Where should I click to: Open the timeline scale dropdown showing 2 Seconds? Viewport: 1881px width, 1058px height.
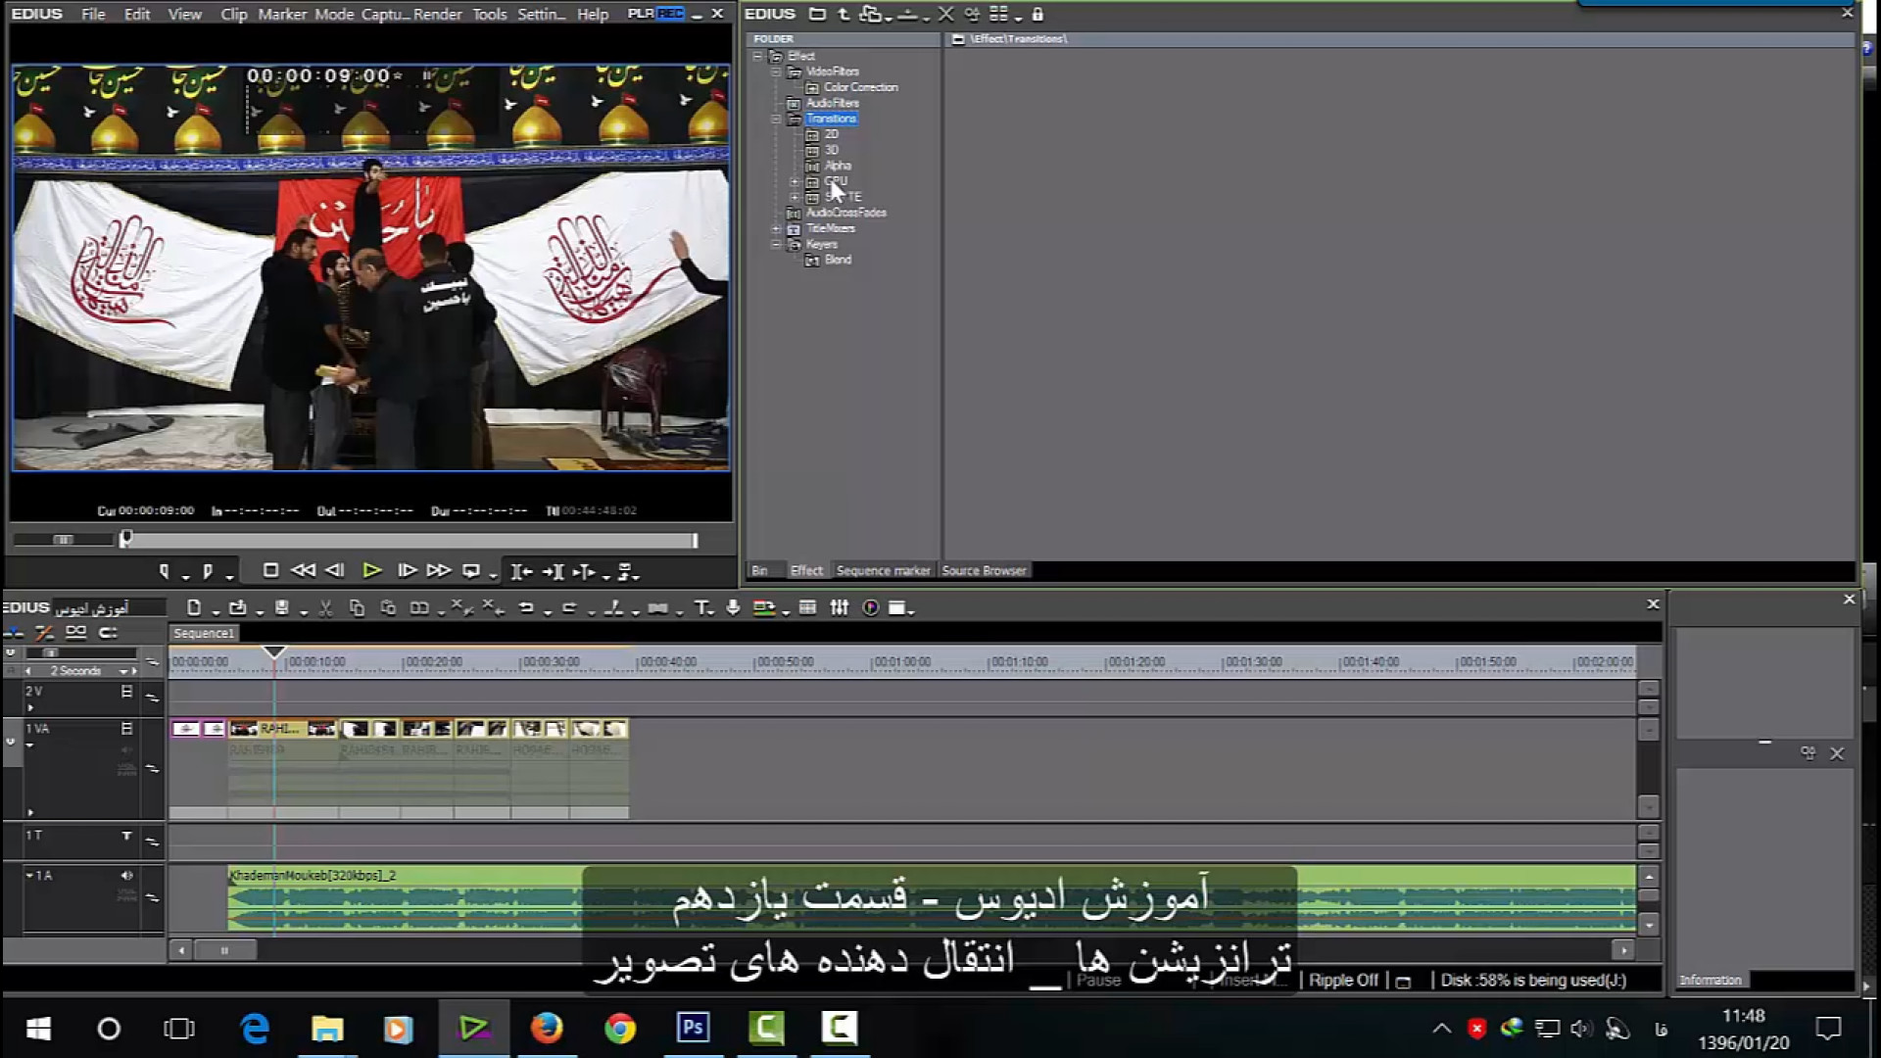tap(124, 671)
